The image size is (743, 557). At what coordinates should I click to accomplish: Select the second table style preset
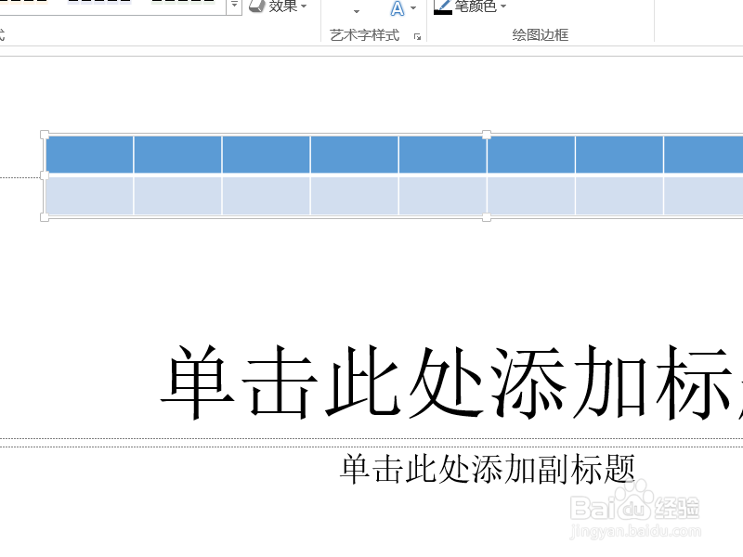tap(98, 5)
